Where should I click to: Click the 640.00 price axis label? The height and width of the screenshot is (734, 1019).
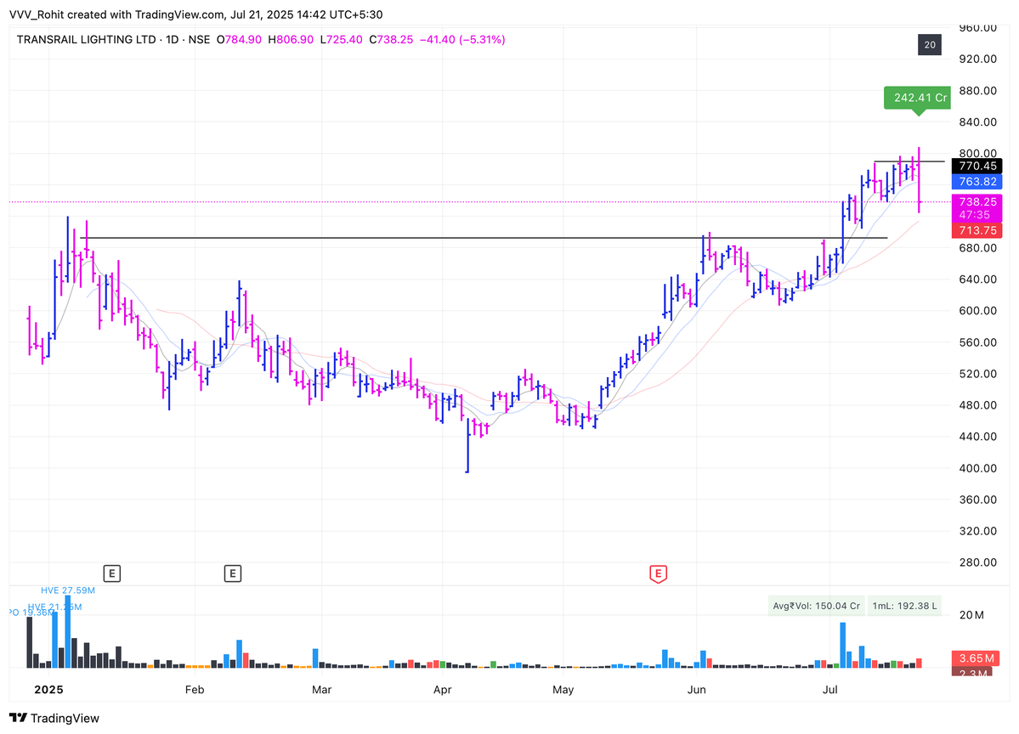pyautogui.click(x=977, y=279)
